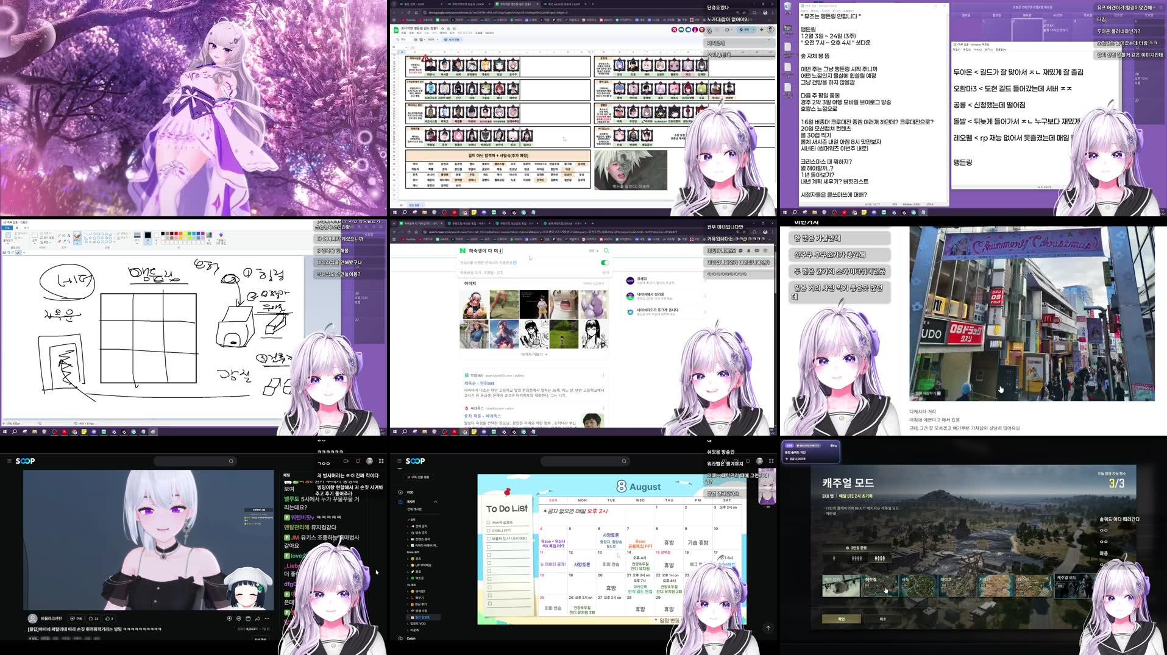
Task: Click the SOOP logo
Action: 415,461
